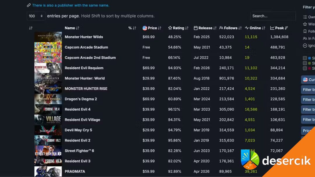Click the Wishlisted star filter icon
This screenshot has width=315, height=177.
click(305, 24)
